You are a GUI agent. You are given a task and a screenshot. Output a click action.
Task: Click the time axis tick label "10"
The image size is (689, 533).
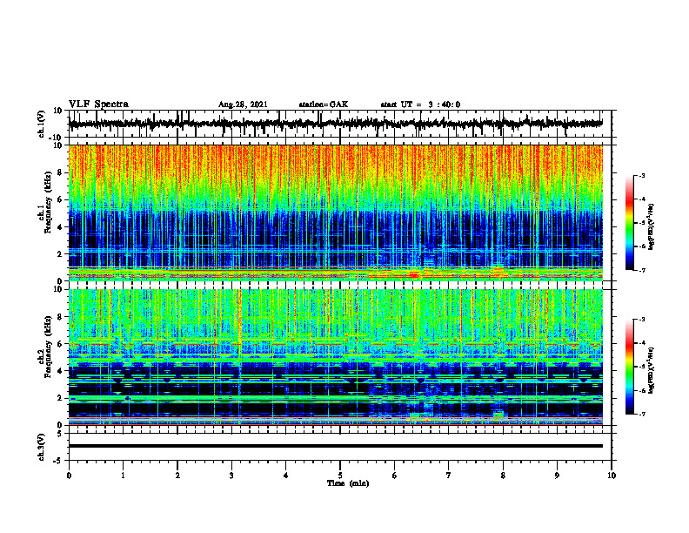[612, 476]
